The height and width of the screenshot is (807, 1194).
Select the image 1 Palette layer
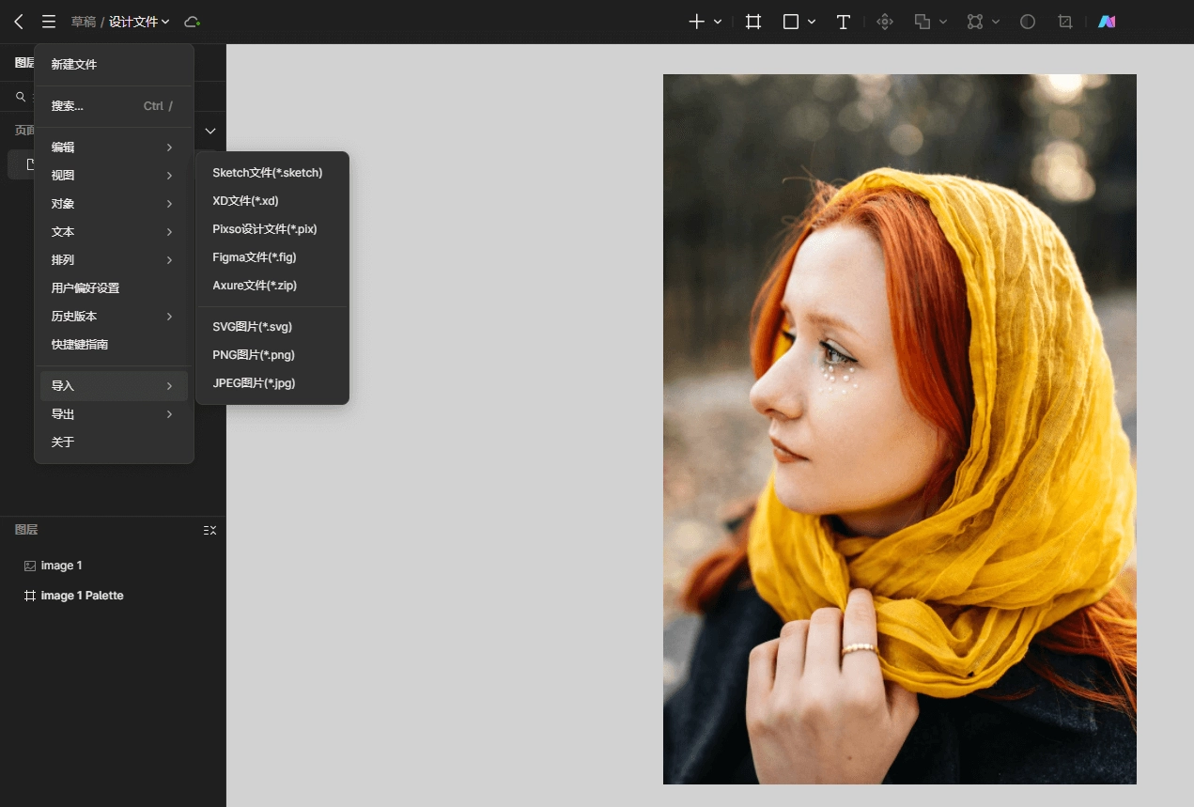click(82, 596)
